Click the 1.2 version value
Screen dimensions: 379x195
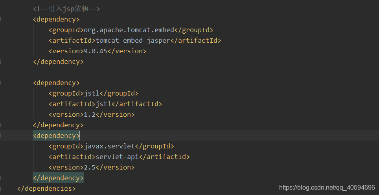pos(90,115)
